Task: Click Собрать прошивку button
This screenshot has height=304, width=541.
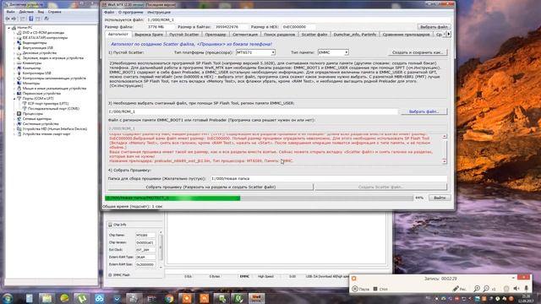Action: click(x=210, y=187)
